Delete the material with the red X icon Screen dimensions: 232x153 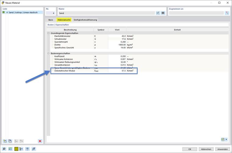coord(40,141)
